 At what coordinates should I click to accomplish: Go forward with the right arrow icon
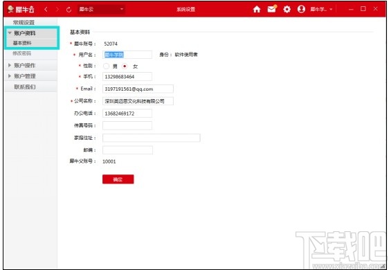[x=57, y=10]
